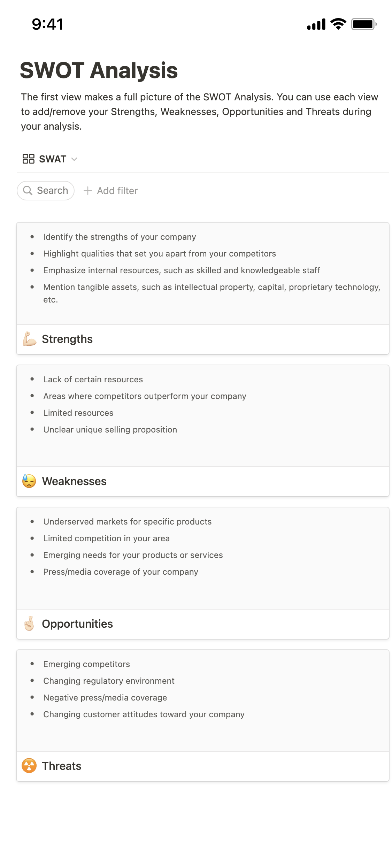The image size is (392, 849).
Task: Open the Strengths card title
Action: [67, 339]
